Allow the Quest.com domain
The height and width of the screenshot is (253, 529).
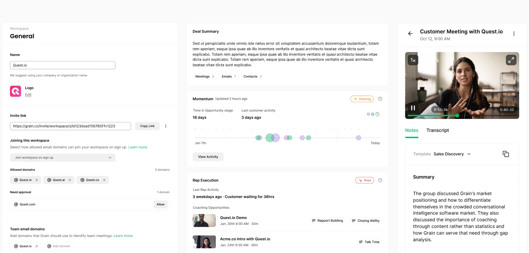[161, 204]
